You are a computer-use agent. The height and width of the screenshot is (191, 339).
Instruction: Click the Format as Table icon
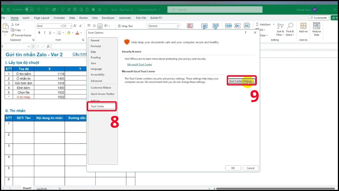[x=204, y=26]
